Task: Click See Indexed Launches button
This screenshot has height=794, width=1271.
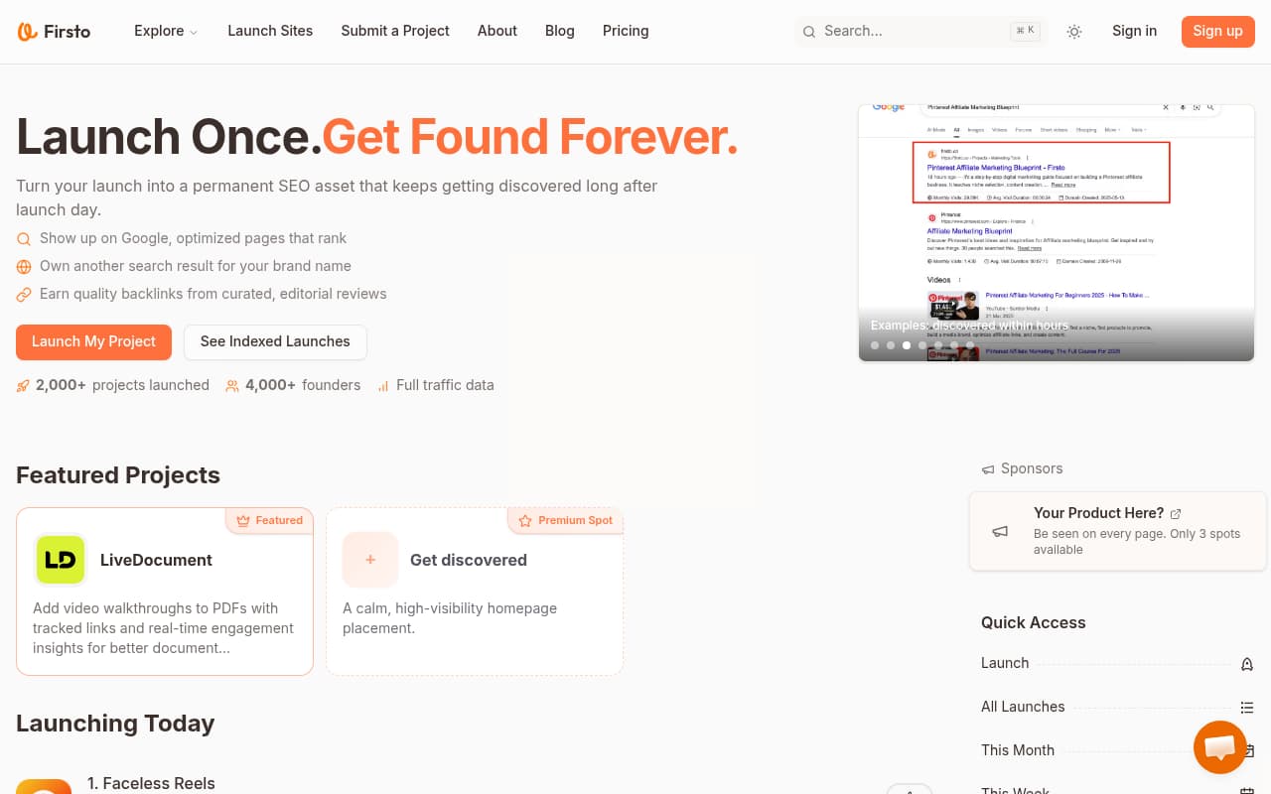Action: [275, 341]
